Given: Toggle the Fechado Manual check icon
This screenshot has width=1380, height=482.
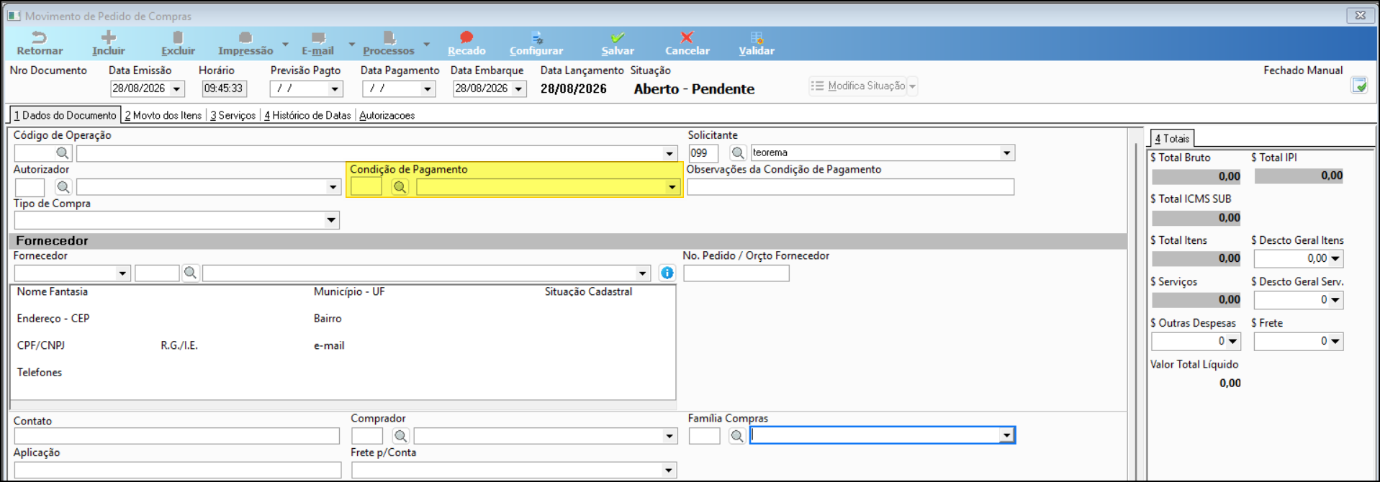Looking at the screenshot, I should click(x=1359, y=86).
